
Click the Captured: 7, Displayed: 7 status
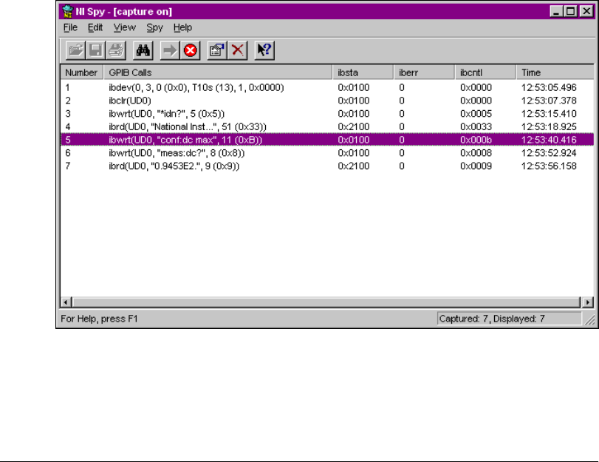click(509, 319)
